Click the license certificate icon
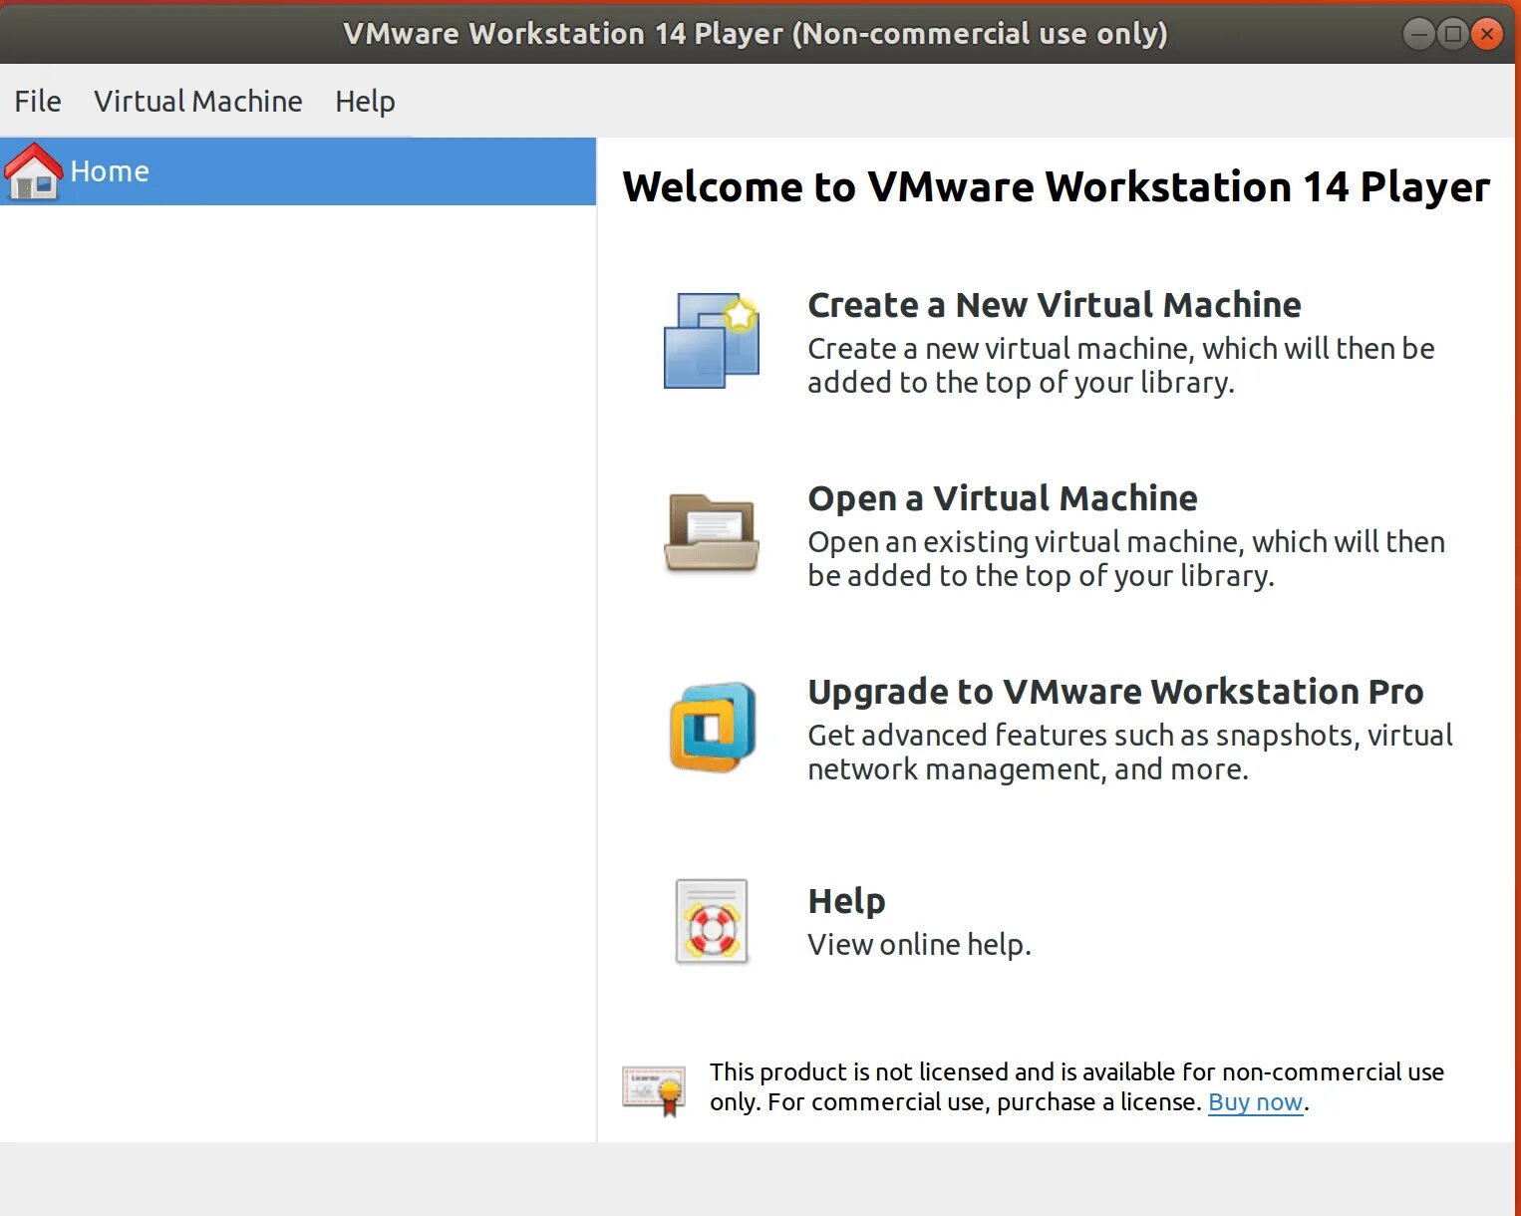Viewport: 1521px width, 1216px height. tap(654, 1090)
